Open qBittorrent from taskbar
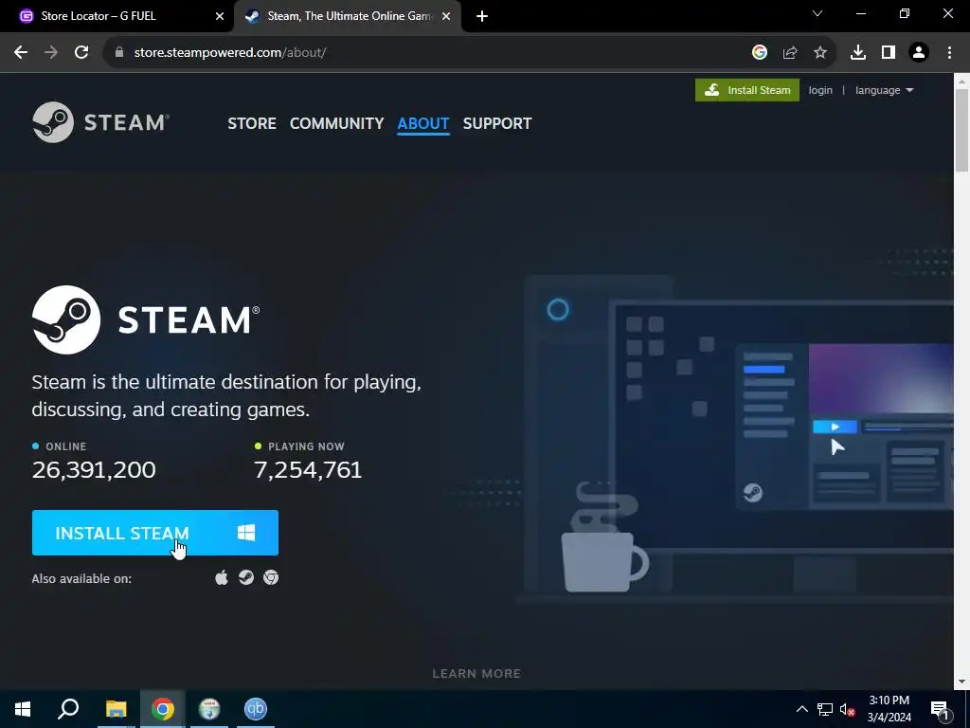The width and height of the screenshot is (970, 728). tap(255, 709)
